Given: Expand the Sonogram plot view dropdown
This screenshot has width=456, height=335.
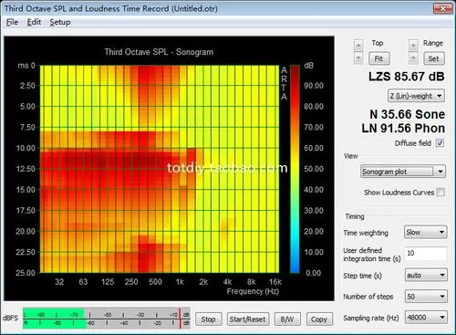Looking at the screenshot, I should [x=403, y=172].
